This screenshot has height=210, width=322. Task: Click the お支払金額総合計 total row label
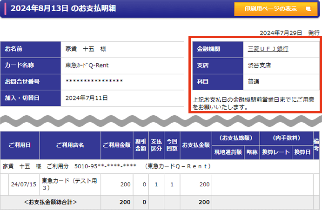point(50,202)
